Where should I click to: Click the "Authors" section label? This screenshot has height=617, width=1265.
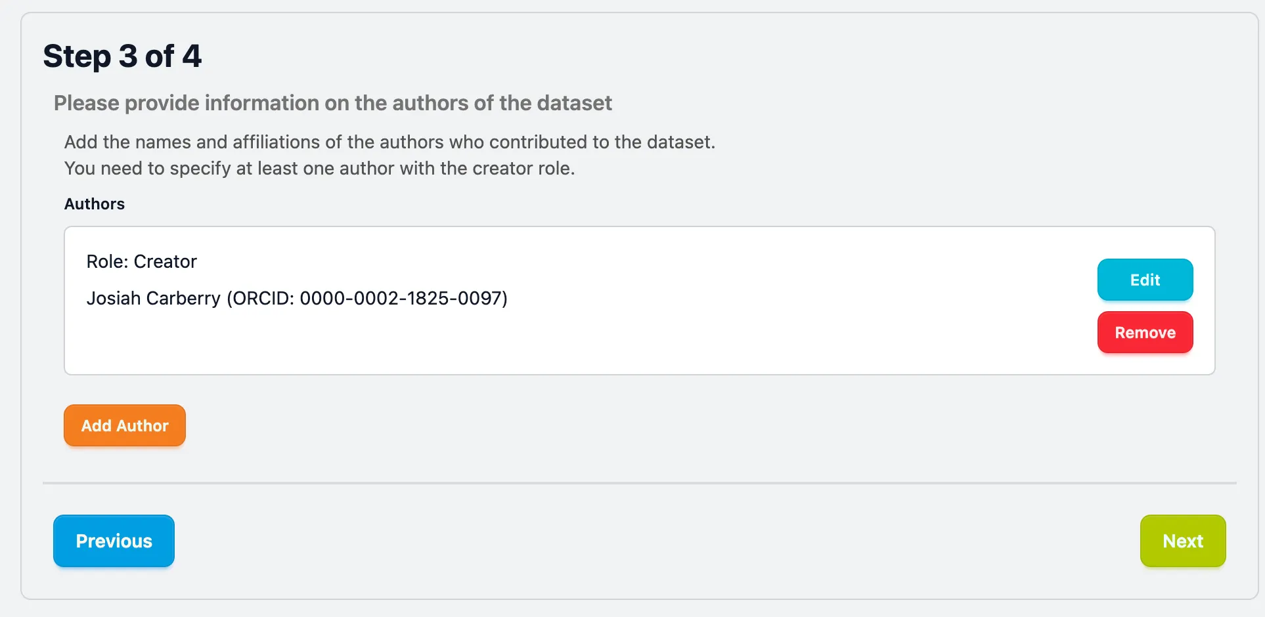(95, 204)
